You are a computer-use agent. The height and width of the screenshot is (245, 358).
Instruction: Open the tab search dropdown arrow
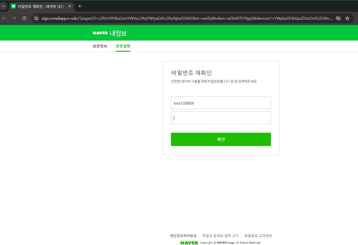pyautogui.click(x=3, y=6)
